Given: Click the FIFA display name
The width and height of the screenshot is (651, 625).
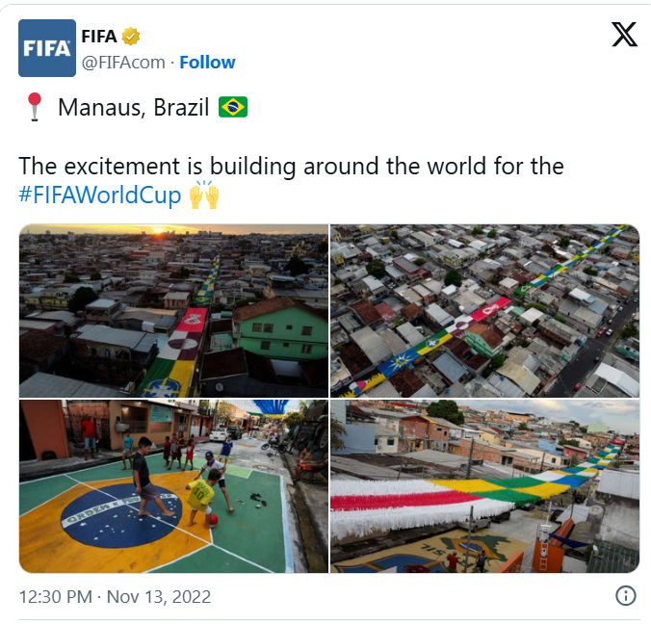Looking at the screenshot, I should (x=99, y=37).
